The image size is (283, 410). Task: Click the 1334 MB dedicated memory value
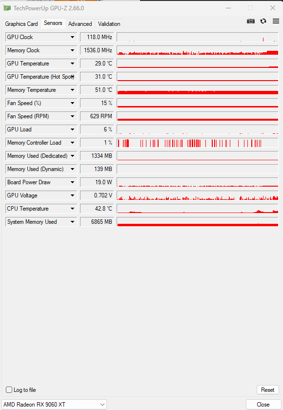coord(97,156)
